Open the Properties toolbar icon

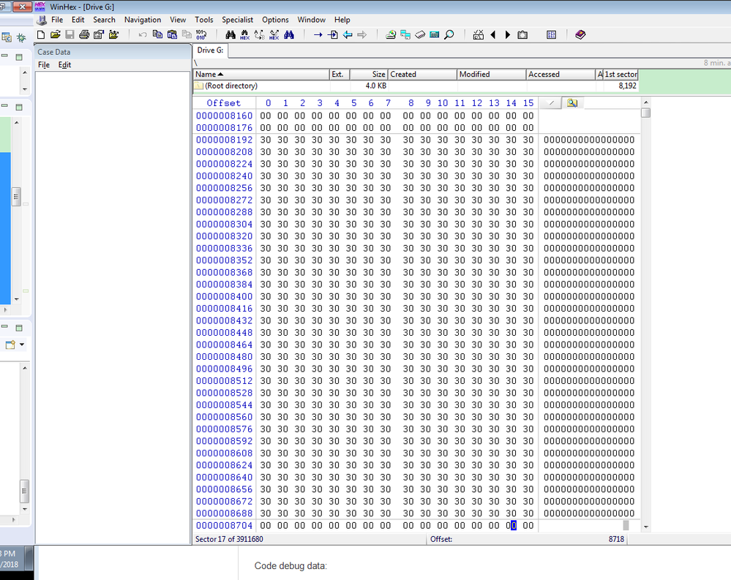coord(99,34)
